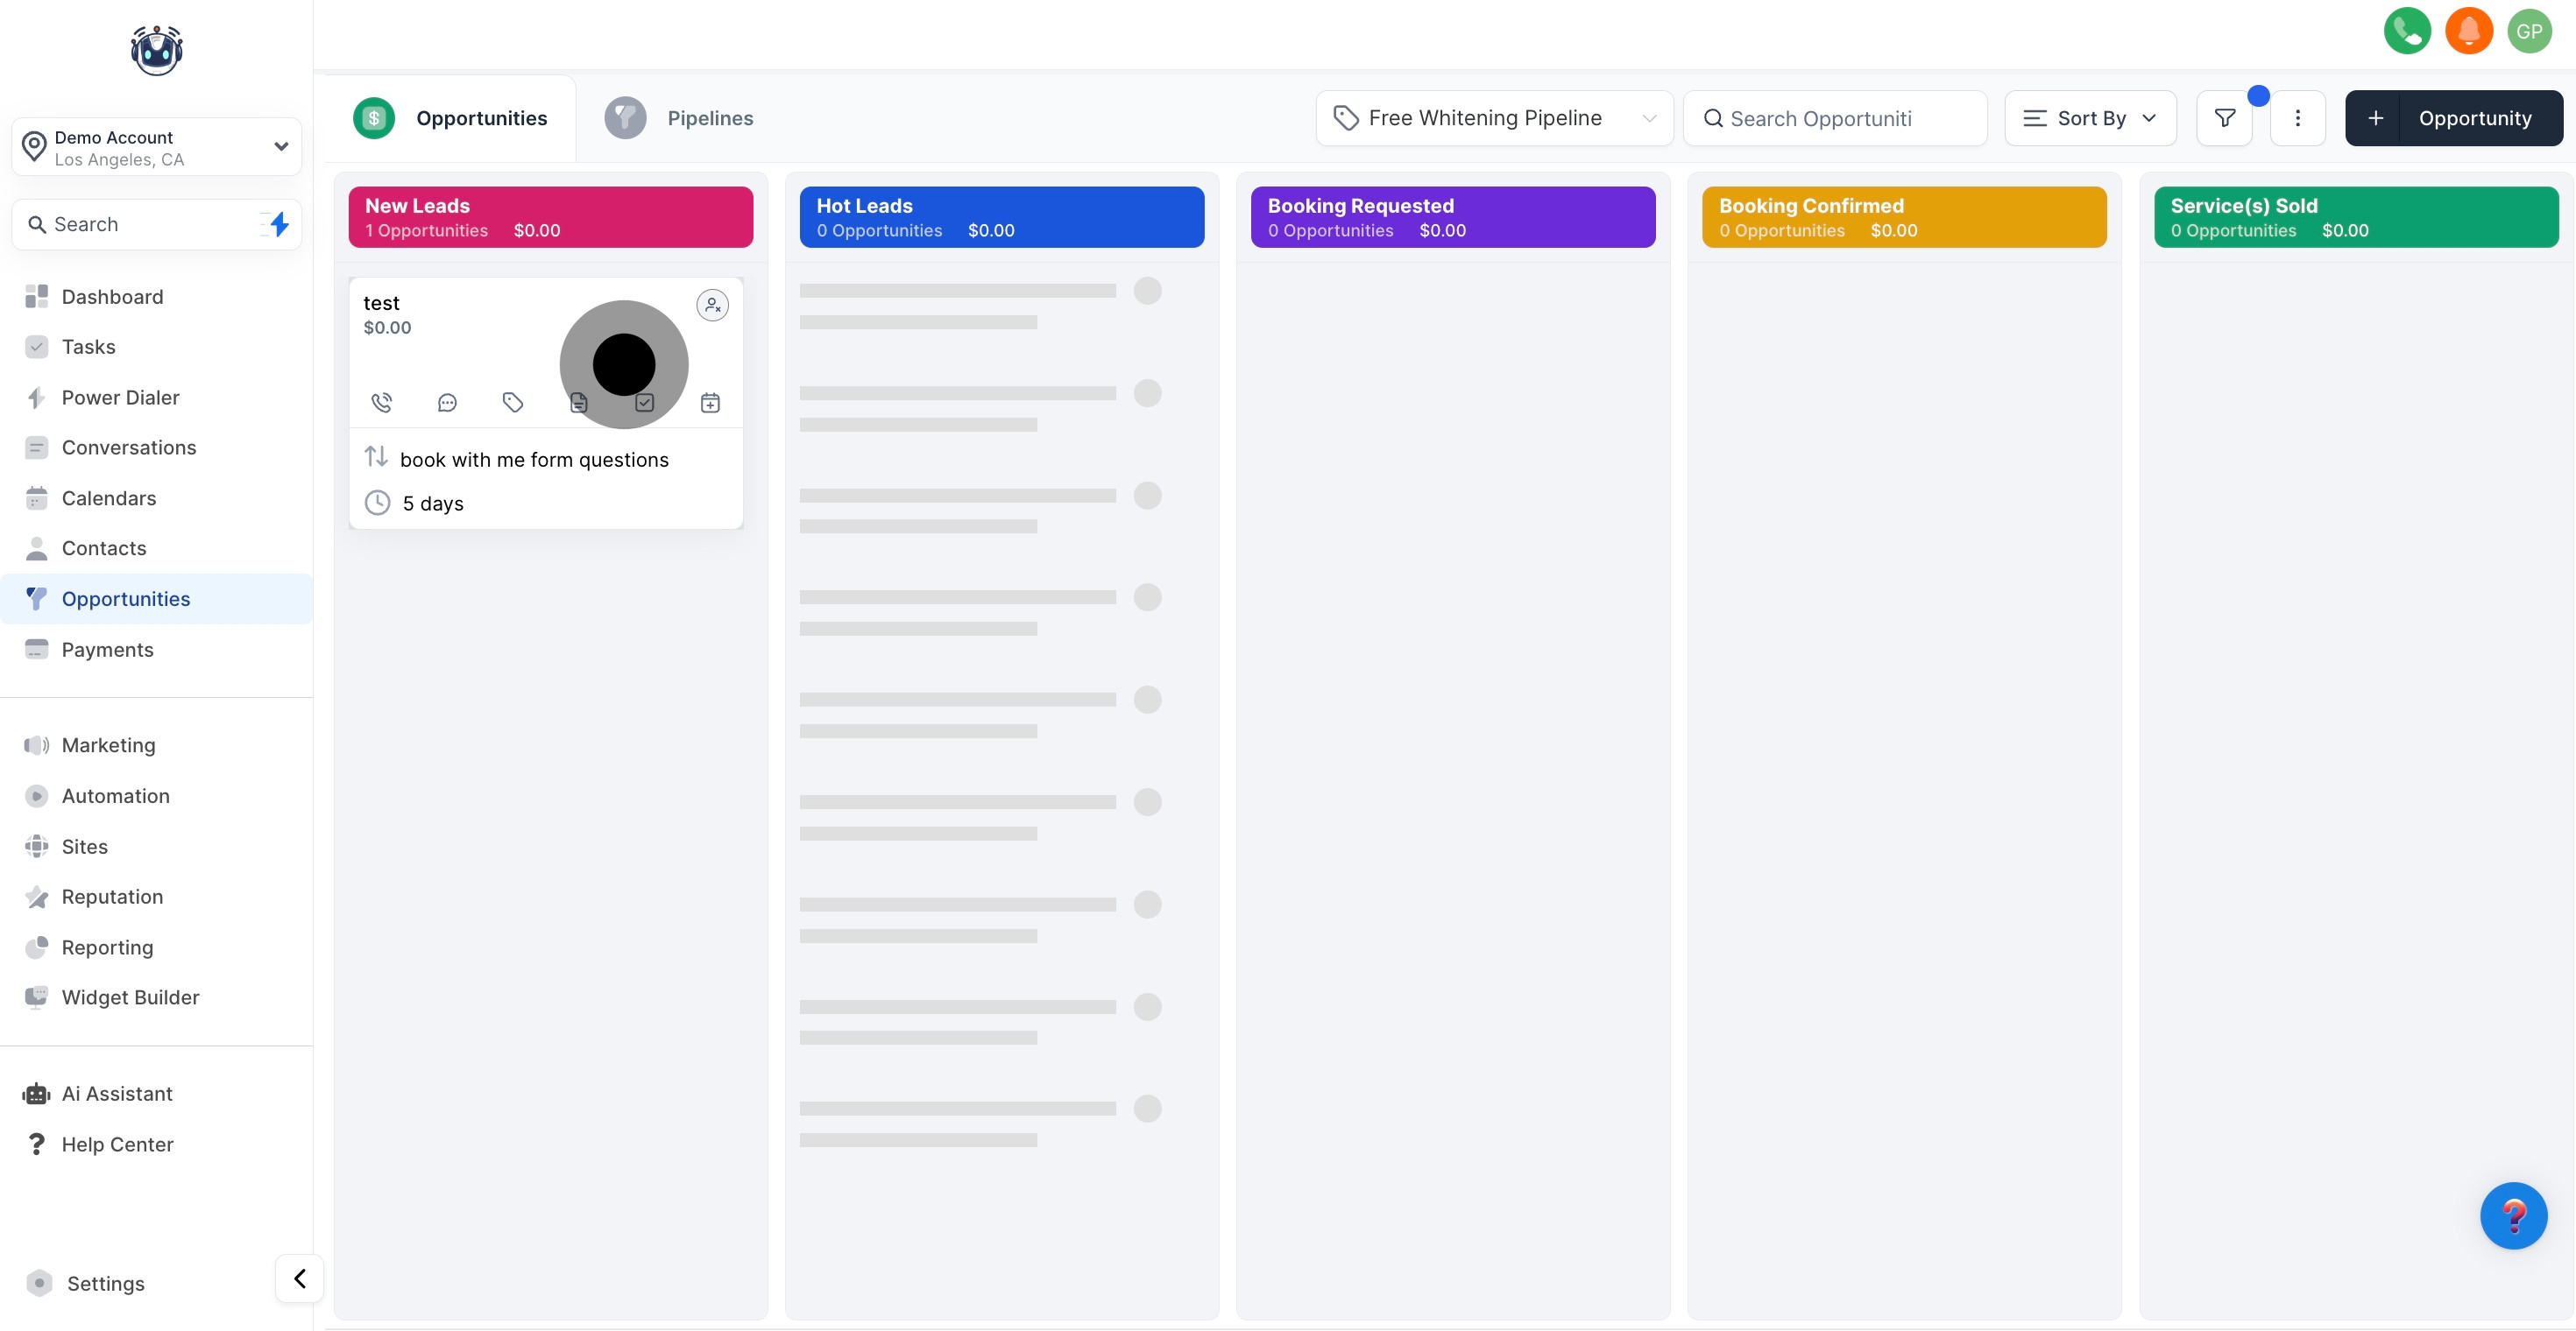Click the phone call icon on test card

[x=381, y=403]
